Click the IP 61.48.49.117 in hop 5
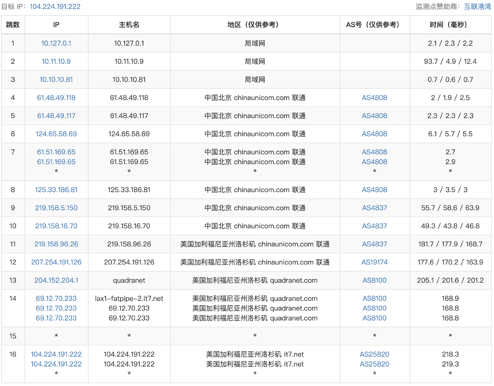This screenshot has width=494, height=386. click(56, 116)
